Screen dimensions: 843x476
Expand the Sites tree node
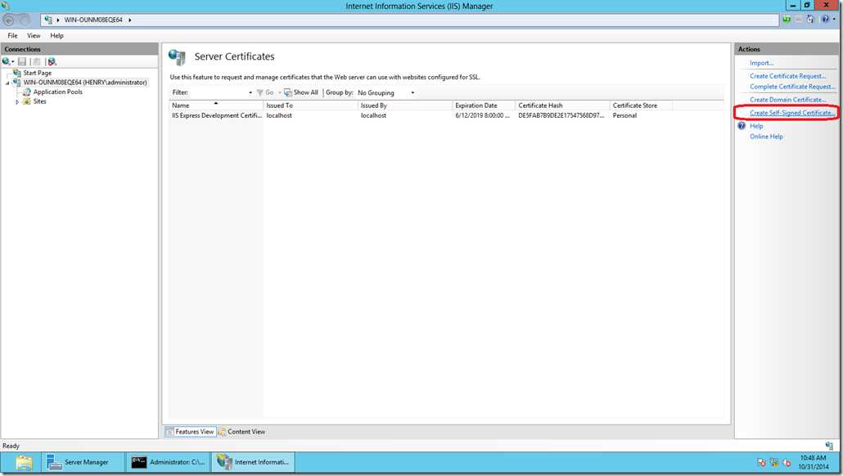[x=17, y=101]
